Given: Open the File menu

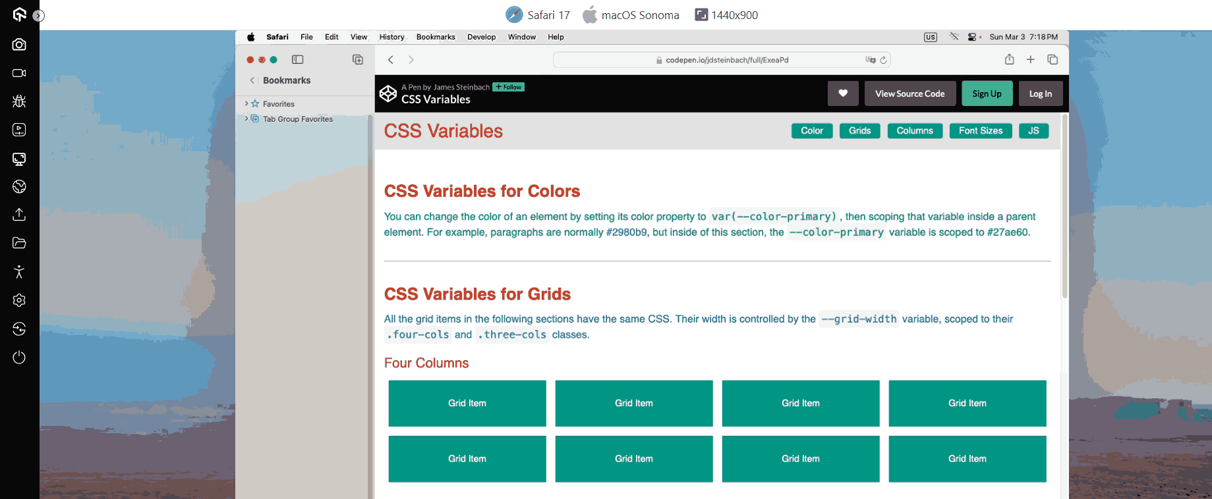Looking at the screenshot, I should point(306,37).
